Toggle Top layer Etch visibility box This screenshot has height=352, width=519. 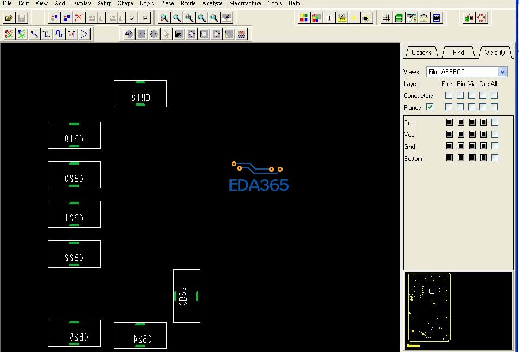point(450,122)
